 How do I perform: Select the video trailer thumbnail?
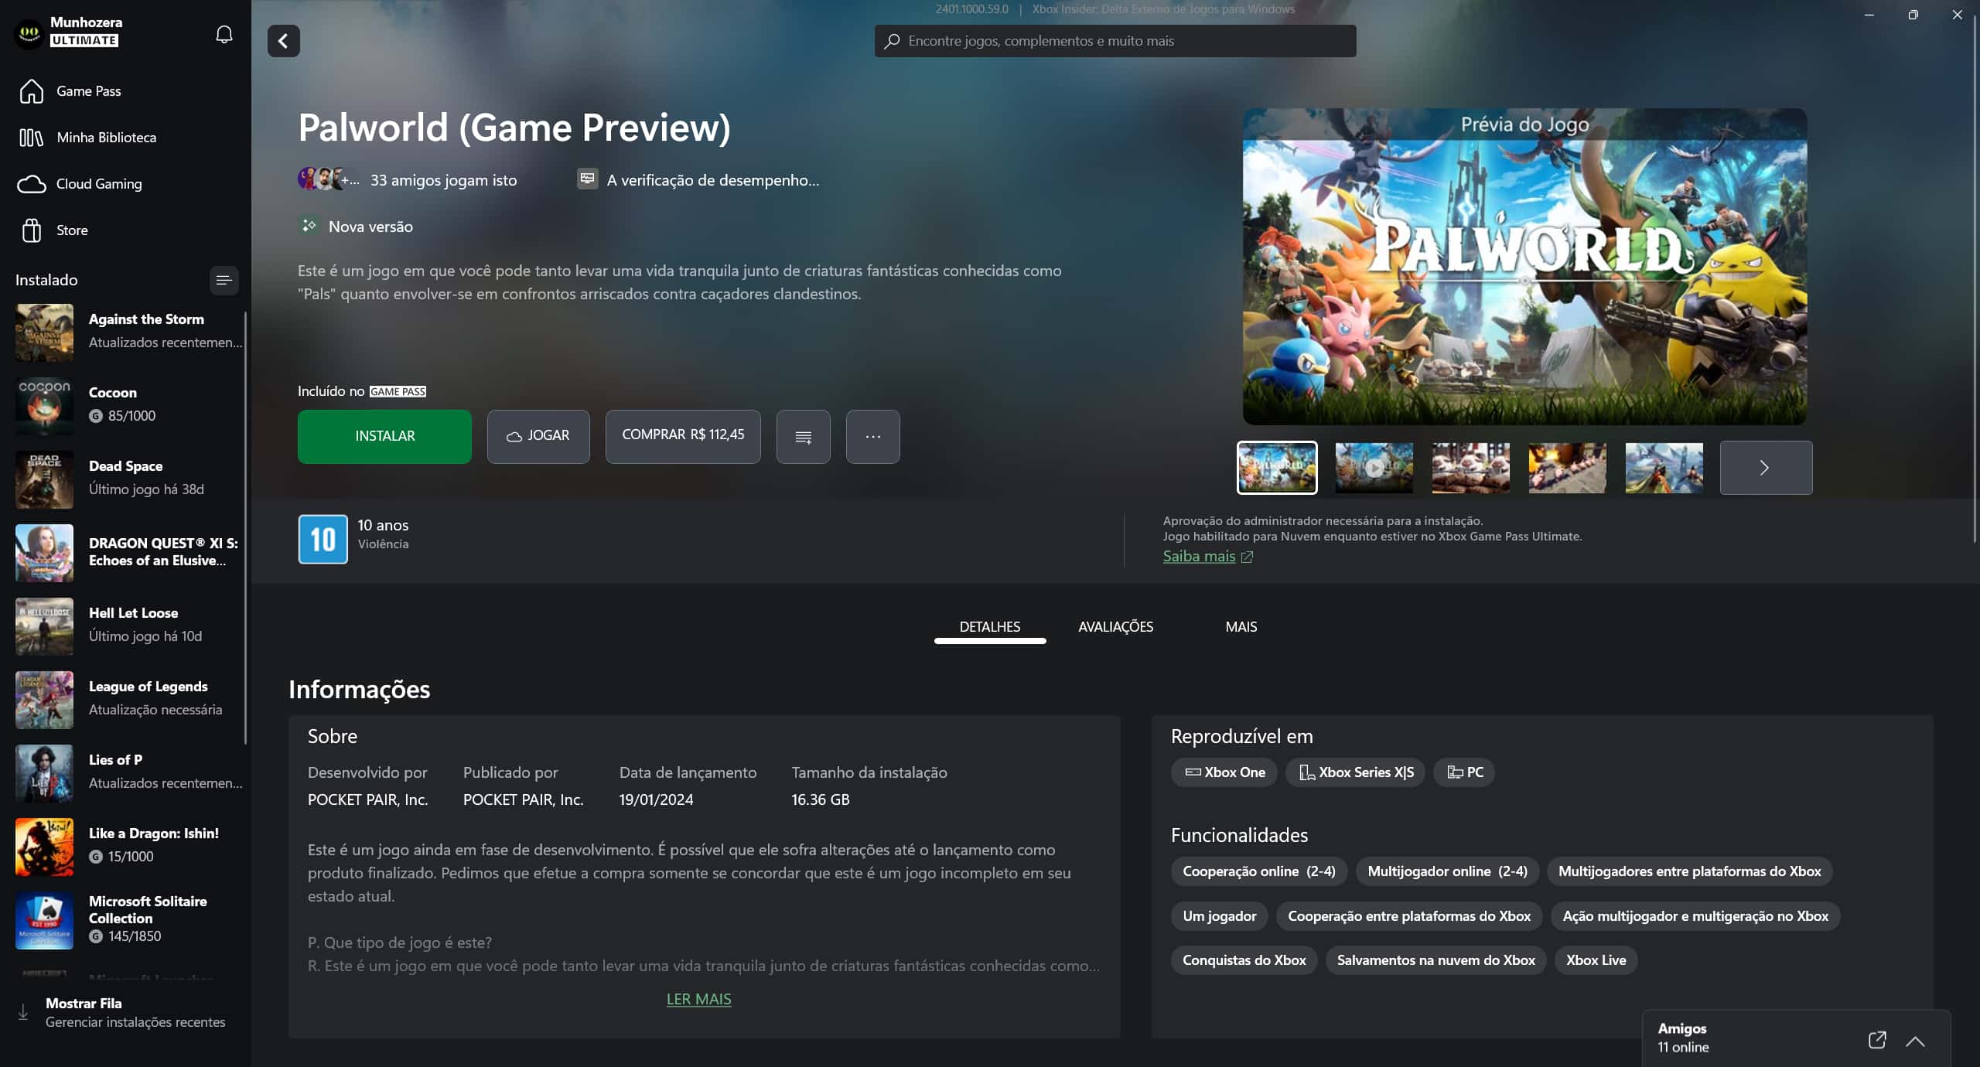click(1374, 468)
